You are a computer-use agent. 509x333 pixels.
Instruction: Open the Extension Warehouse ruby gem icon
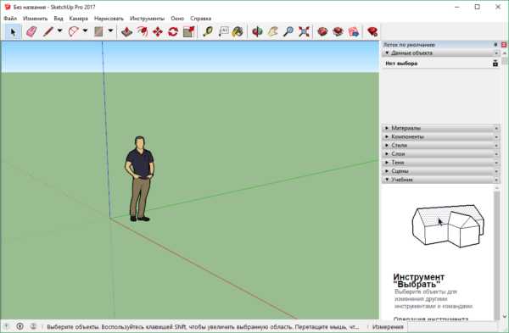[x=372, y=32]
